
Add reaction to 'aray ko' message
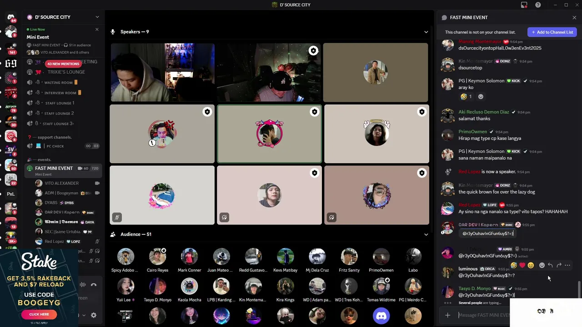coord(481,96)
